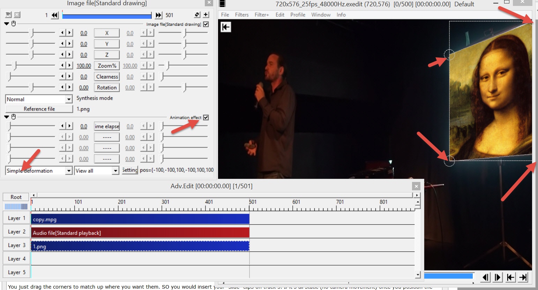The height and width of the screenshot is (290, 538).
Task: Select the copy.mpg clip on Layer 1
Action: pos(140,219)
